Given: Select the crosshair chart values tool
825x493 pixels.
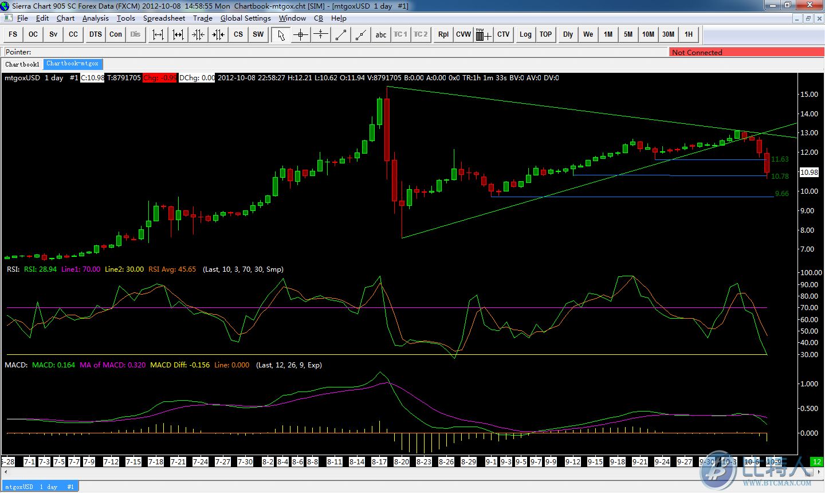Looking at the screenshot, I should (x=301, y=34).
